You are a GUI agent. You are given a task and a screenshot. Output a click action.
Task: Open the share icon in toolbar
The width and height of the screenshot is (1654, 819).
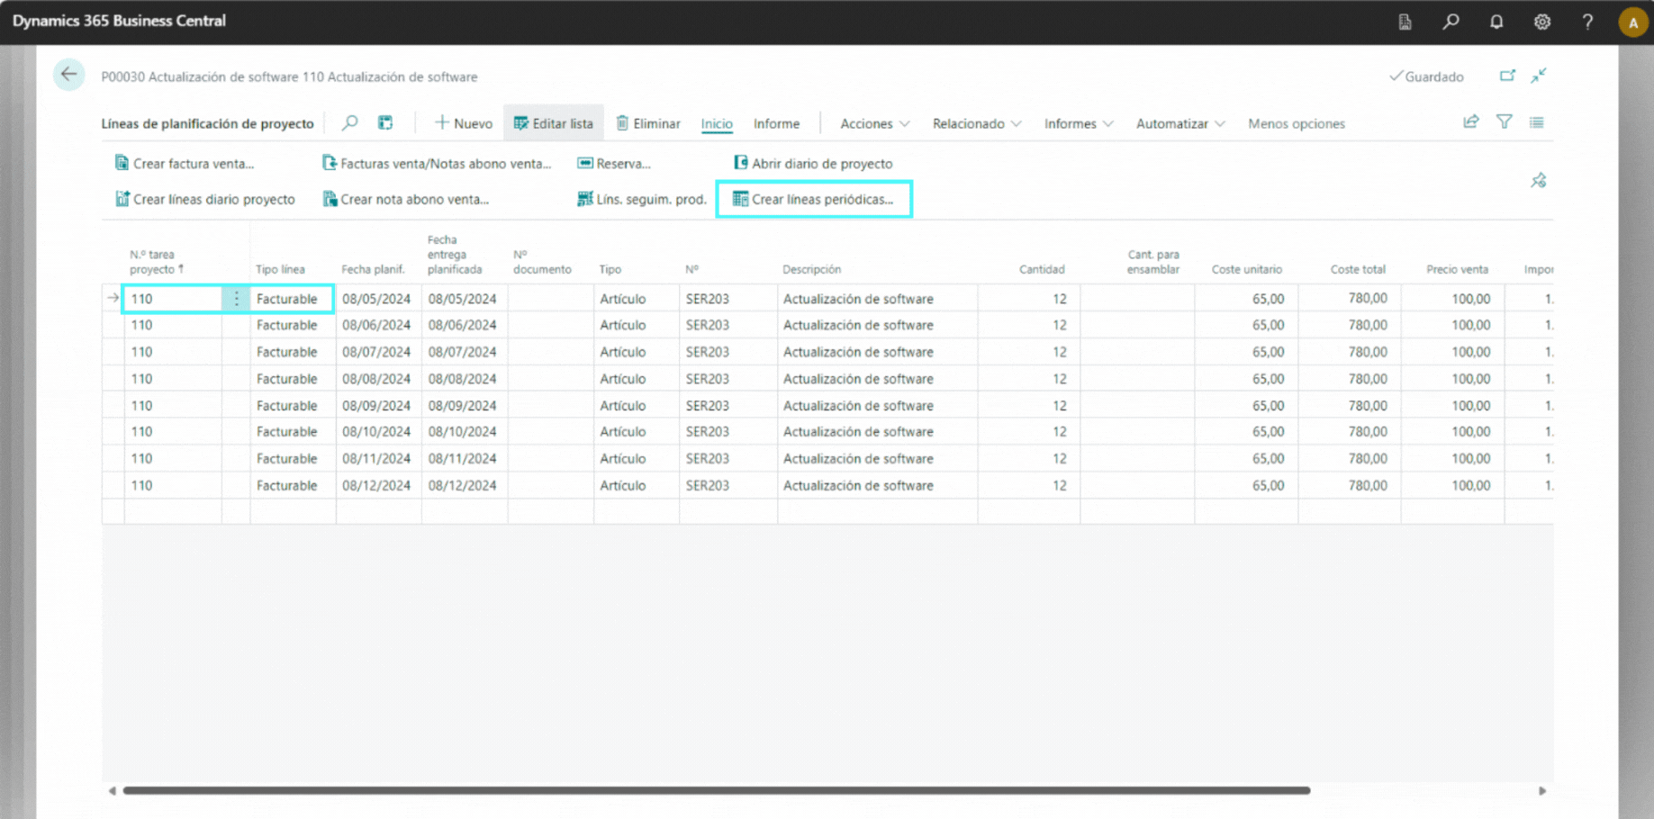pos(1471,122)
